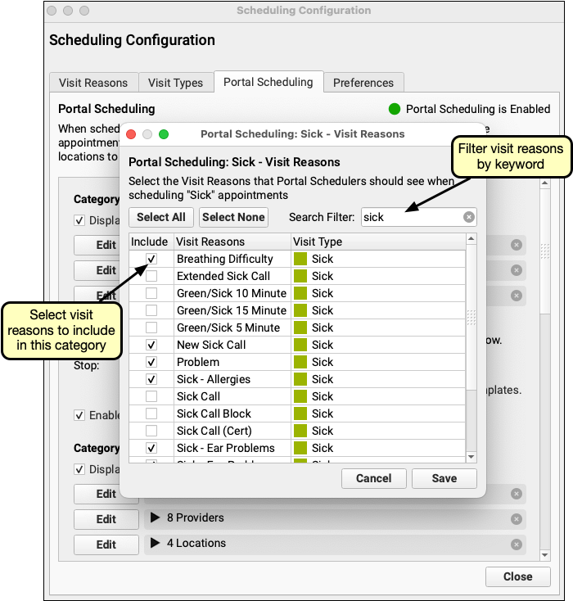Expand the 4 Locations disclosure triangle

click(x=156, y=544)
